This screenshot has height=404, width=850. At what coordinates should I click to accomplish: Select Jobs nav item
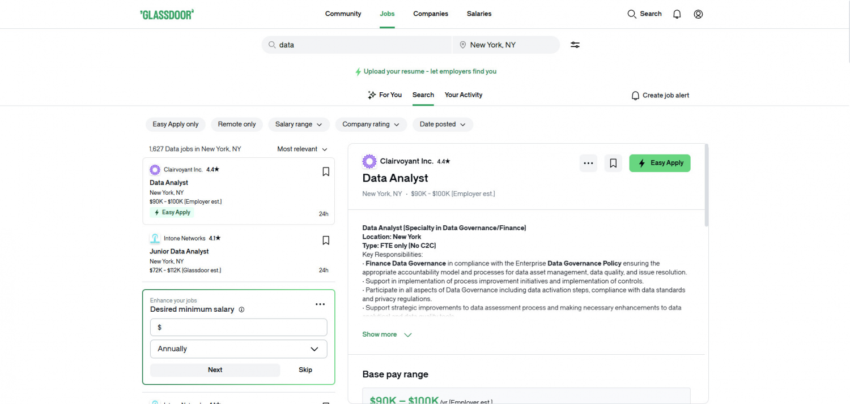click(387, 14)
